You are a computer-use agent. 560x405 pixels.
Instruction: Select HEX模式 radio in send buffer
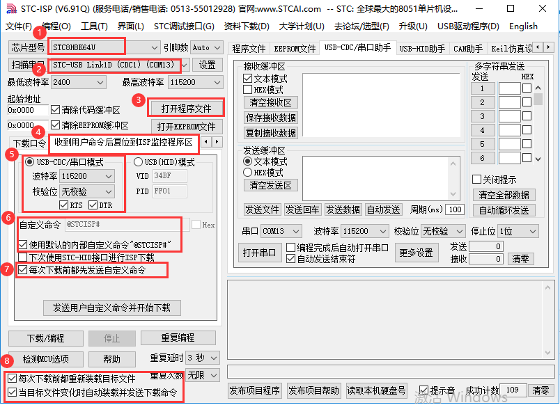(247, 173)
